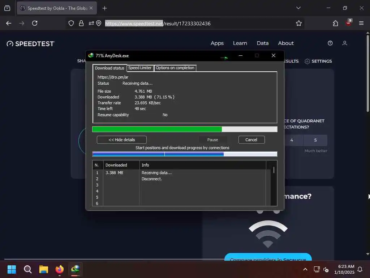Screen dimensions: 370x278
Task: Reload the Speedtest page
Action: pyautogui.click(x=35, y=23)
